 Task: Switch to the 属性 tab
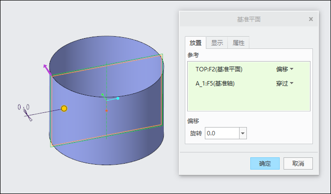[239, 43]
